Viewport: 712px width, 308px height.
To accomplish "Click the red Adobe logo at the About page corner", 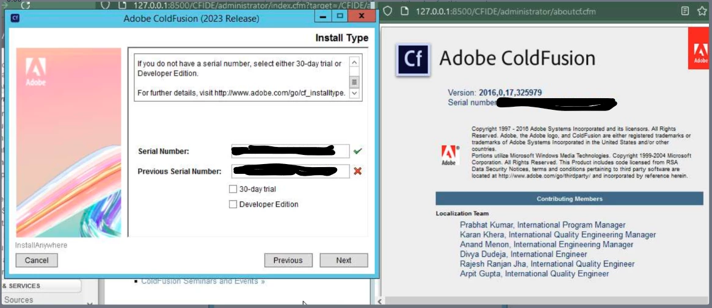I will [x=700, y=49].
